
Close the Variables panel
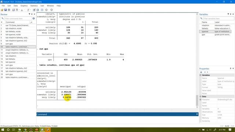click(x=233, y=14)
